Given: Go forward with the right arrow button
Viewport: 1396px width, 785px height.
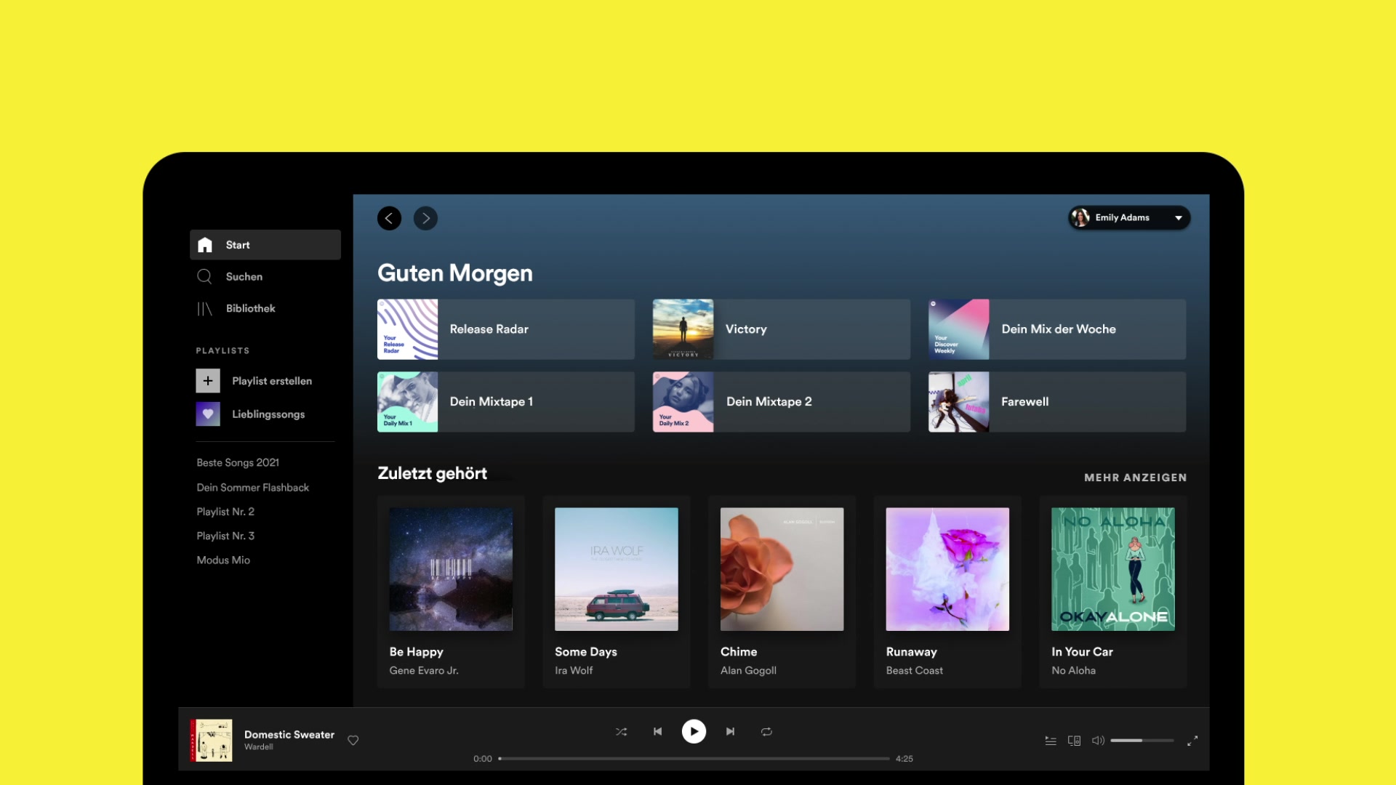Looking at the screenshot, I should pyautogui.click(x=425, y=218).
